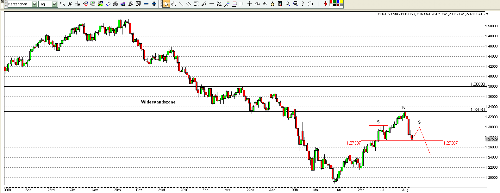Select the dotted vertical time lines tool
This screenshot has height=193, width=500.
click(242, 4)
